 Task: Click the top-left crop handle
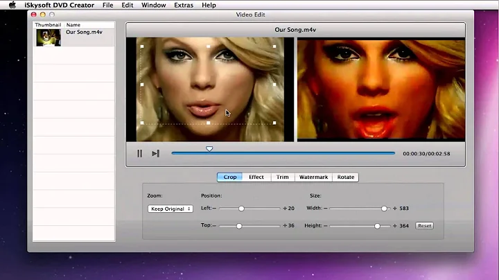coord(142,46)
